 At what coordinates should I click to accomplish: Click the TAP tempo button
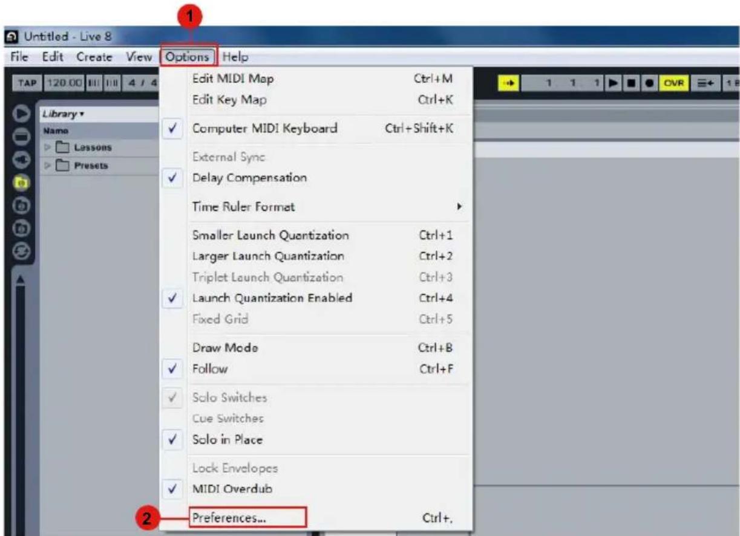click(26, 83)
